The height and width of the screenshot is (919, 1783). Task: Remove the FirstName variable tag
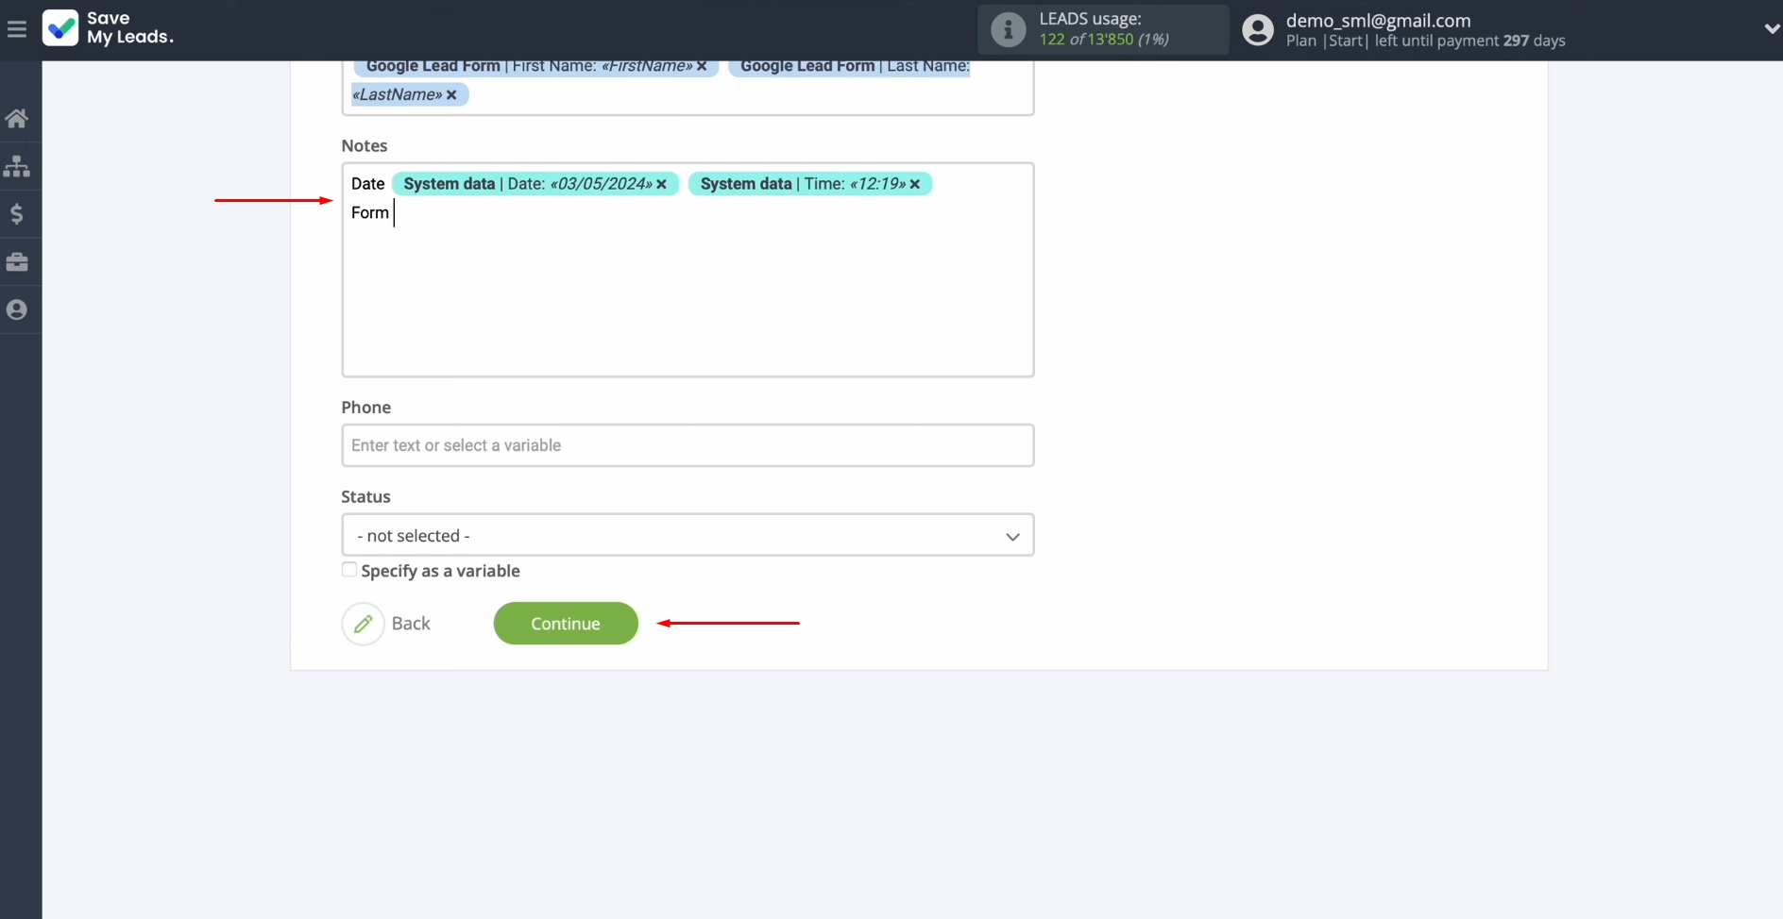tap(702, 66)
